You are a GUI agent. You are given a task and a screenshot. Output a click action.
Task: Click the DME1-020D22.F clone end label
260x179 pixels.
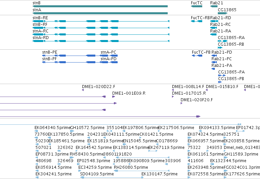pos(99,87)
